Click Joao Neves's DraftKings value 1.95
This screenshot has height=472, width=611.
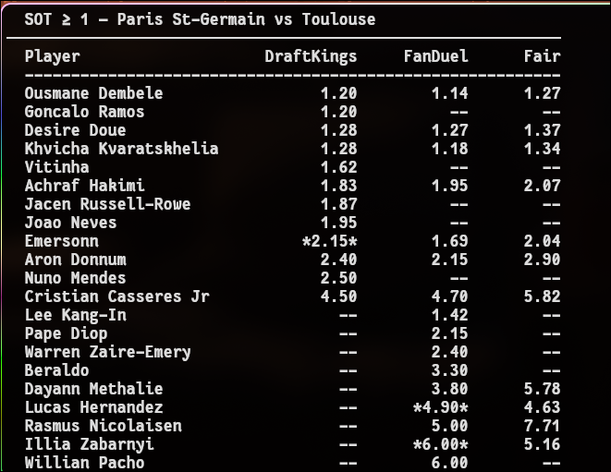coord(338,223)
